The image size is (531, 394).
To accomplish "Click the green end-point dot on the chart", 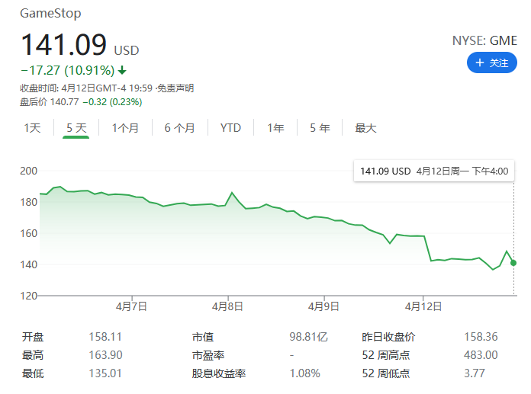I will (513, 263).
